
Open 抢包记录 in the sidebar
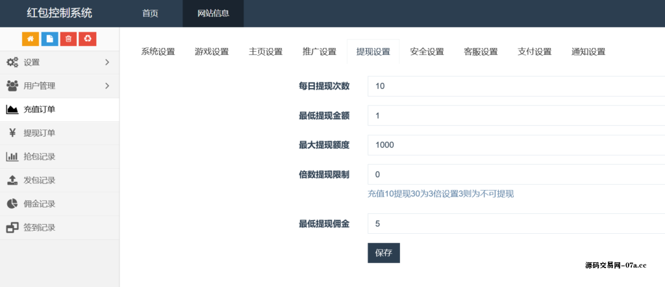pyautogui.click(x=59, y=157)
